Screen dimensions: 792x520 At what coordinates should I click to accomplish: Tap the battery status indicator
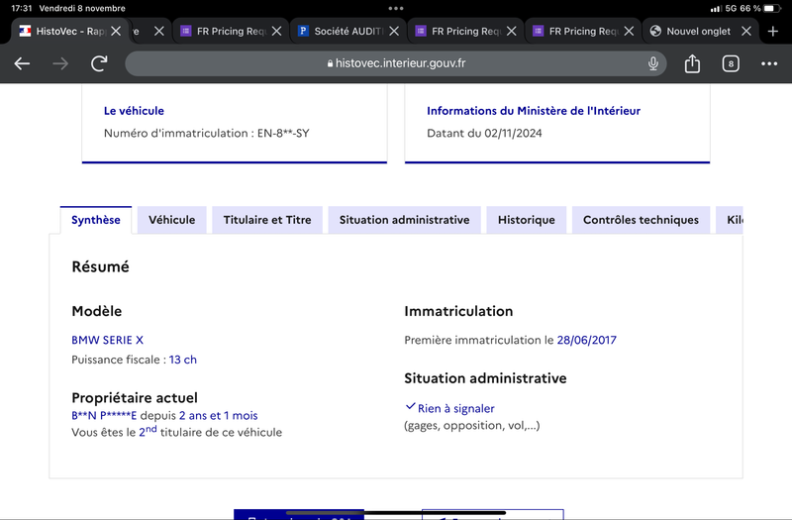[772, 8]
